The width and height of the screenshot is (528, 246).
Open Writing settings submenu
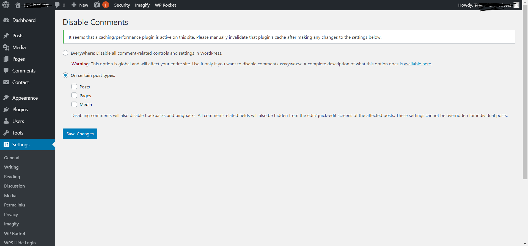click(11, 167)
